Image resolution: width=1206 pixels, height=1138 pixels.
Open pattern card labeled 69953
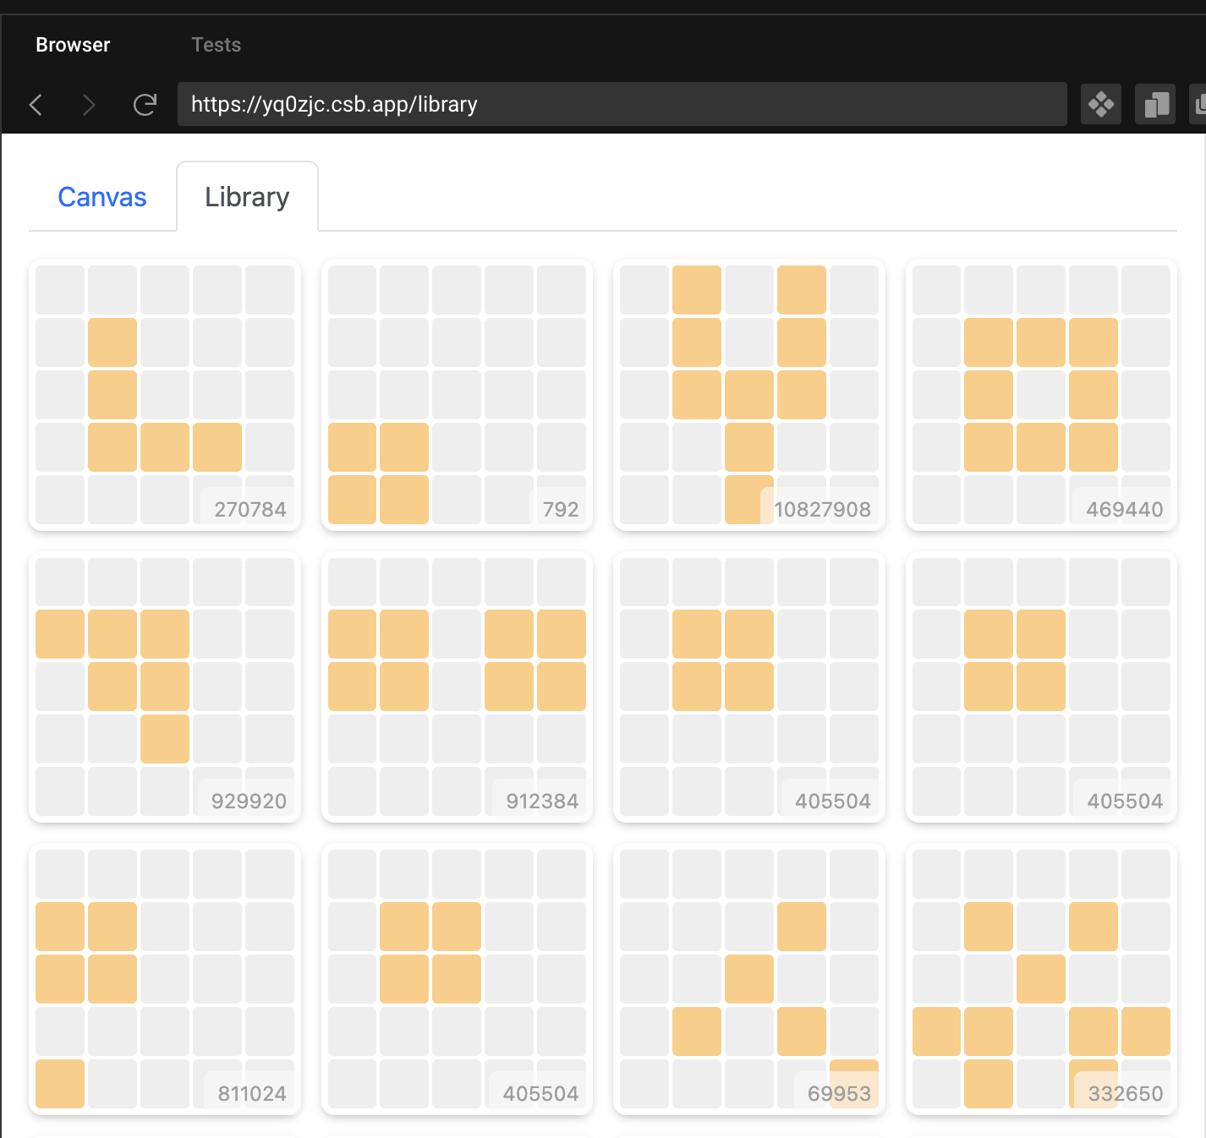pos(749,979)
